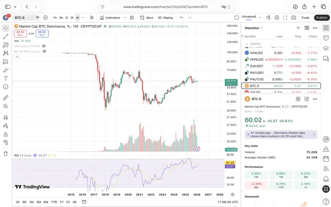This screenshot has width=331, height=207.
Task: Click the red SELL 60.02 button
Action: point(20,34)
